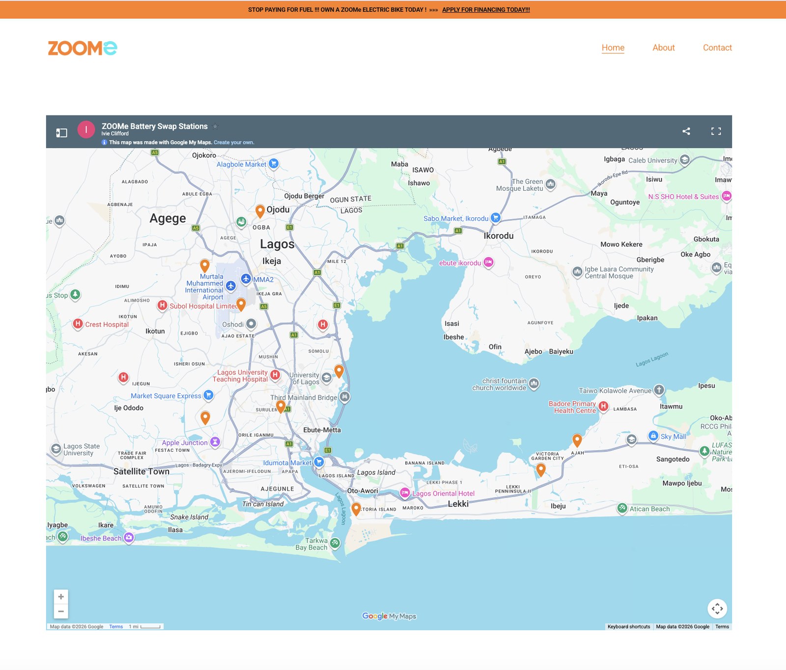The image size is (786, 670).
Task: Select the orange pin above Murtala Muhammed Airport
Action: click(x=205, y=265)
